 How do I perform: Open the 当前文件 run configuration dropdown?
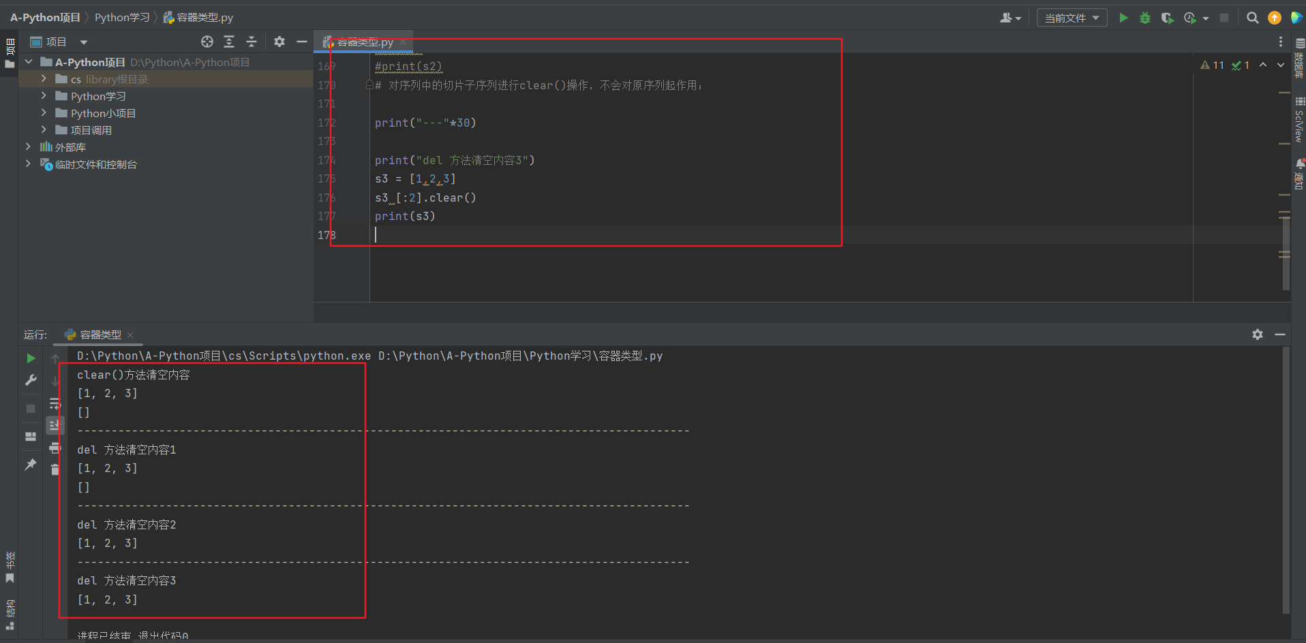pyautogui.click(x=1072, y=18)
